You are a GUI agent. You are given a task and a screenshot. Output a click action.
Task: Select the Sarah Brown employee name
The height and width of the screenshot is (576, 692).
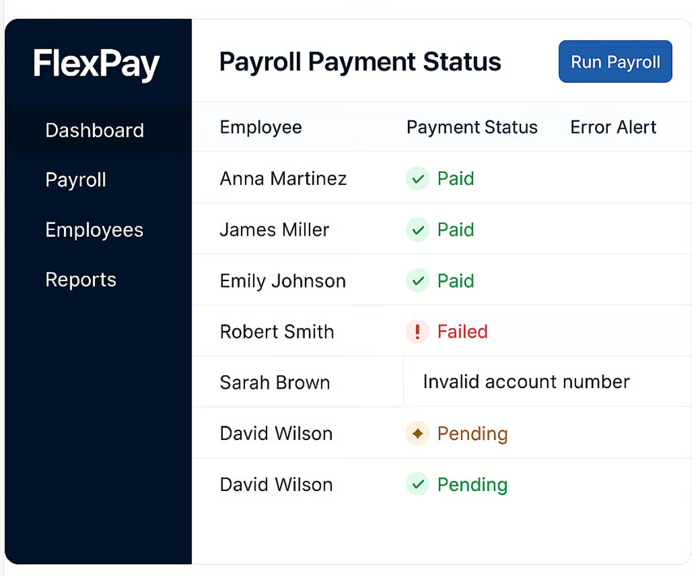pyautogui.click(x=275, y=383)
